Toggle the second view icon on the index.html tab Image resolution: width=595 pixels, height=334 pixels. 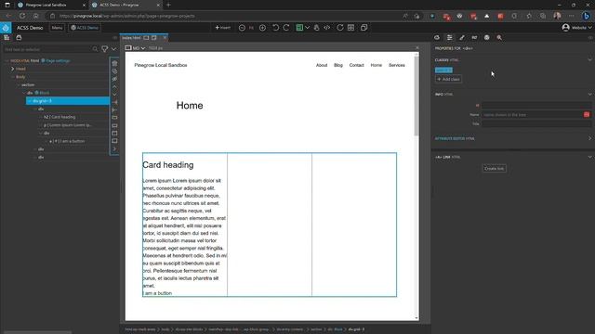[x=154, y=38]
